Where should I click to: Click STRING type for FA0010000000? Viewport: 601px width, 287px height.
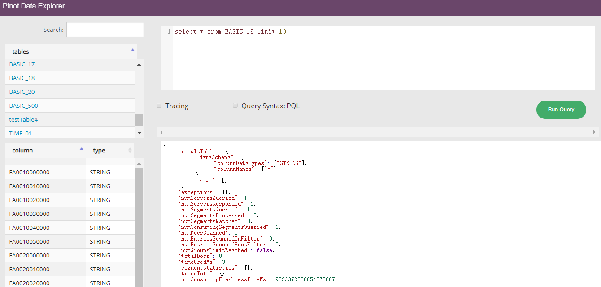(100, 173)
